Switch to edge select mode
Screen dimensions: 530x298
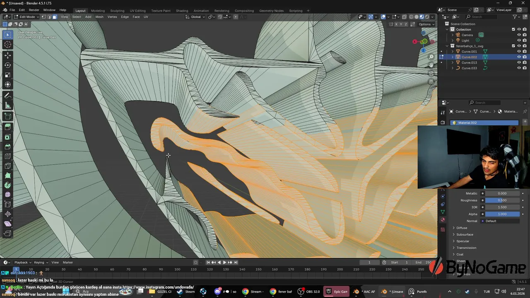coord(49,17)
